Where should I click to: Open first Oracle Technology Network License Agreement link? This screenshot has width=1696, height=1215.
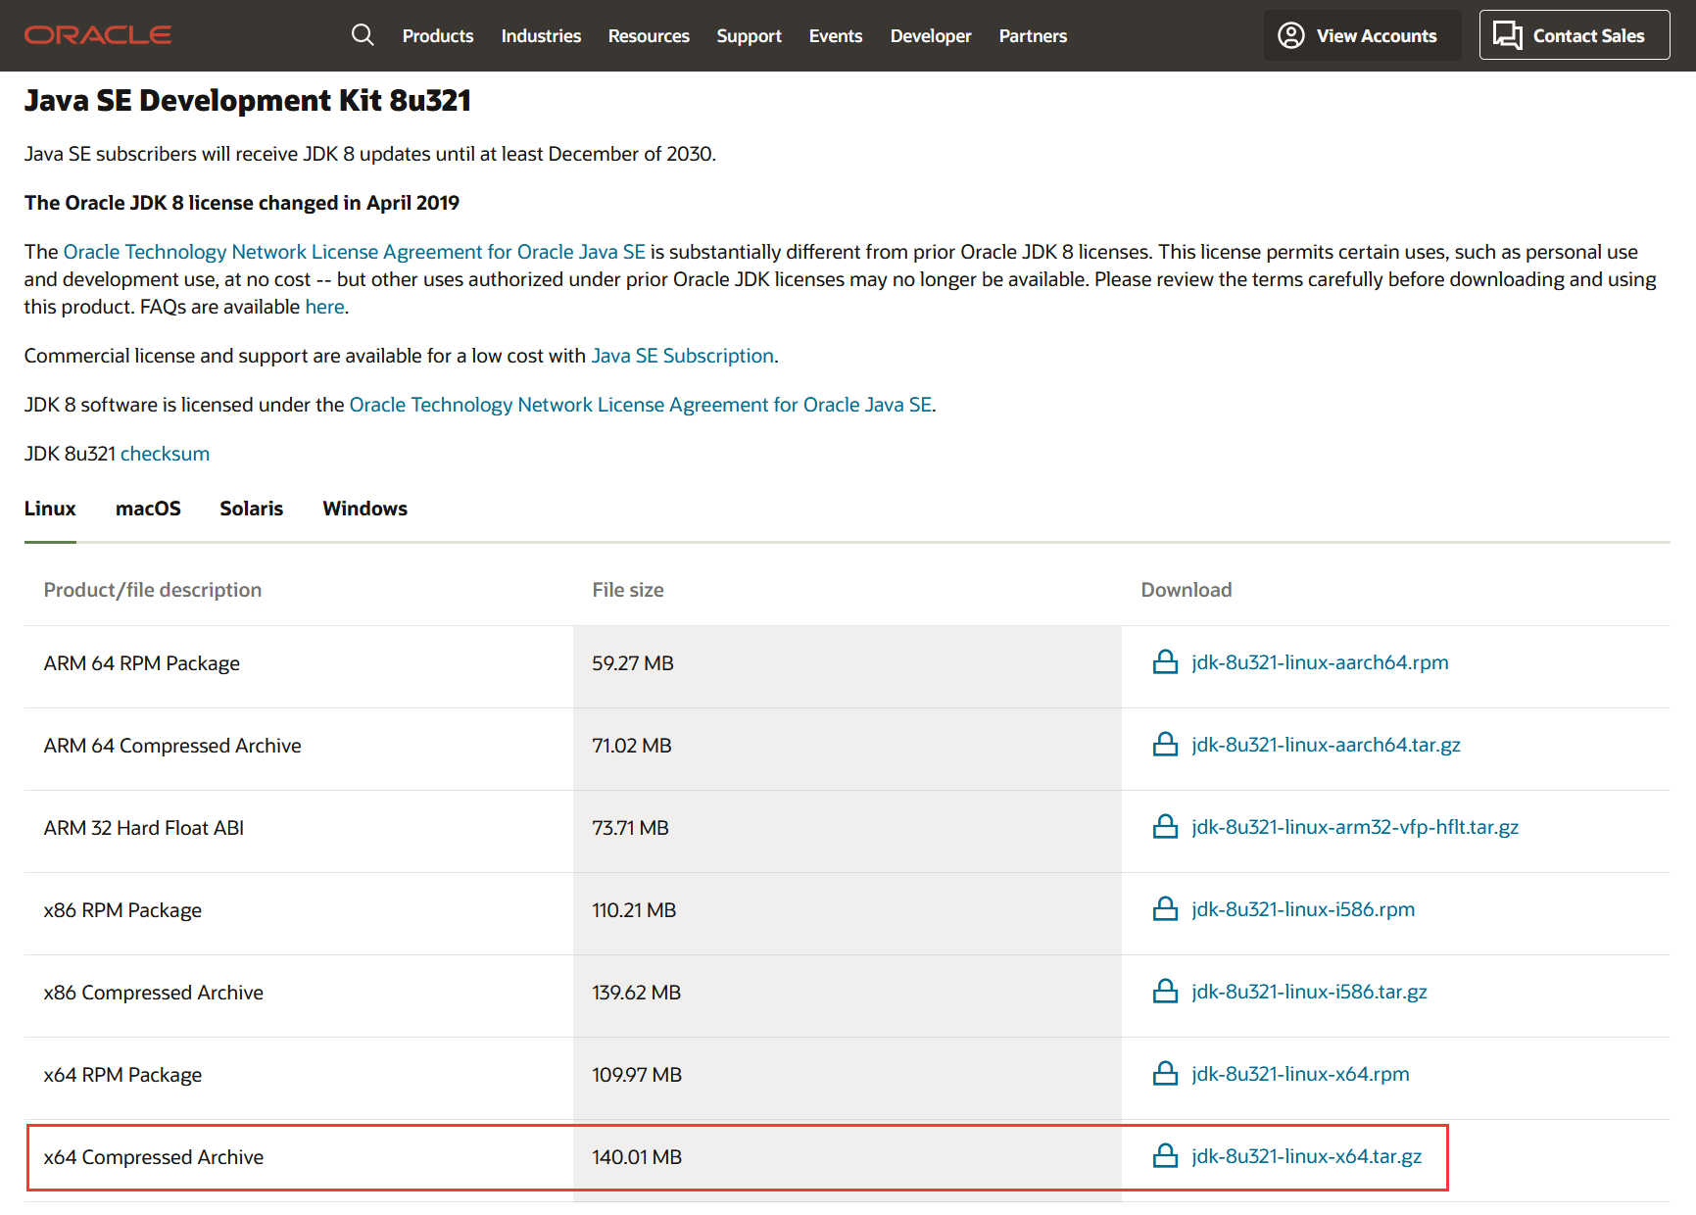(355, 252)
